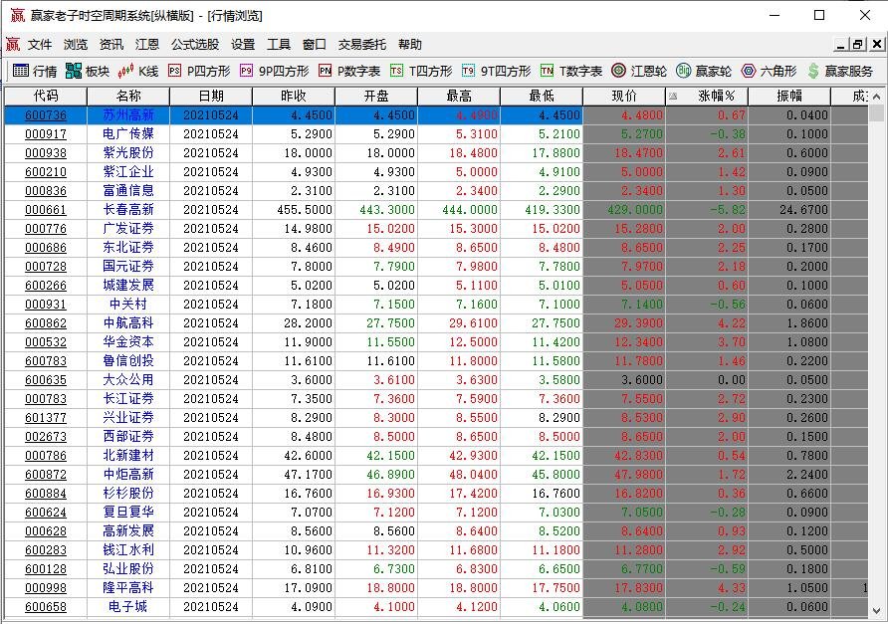Click the 现价 column header
This screenshot has width=888, height=624.
[x=623, y=96]
